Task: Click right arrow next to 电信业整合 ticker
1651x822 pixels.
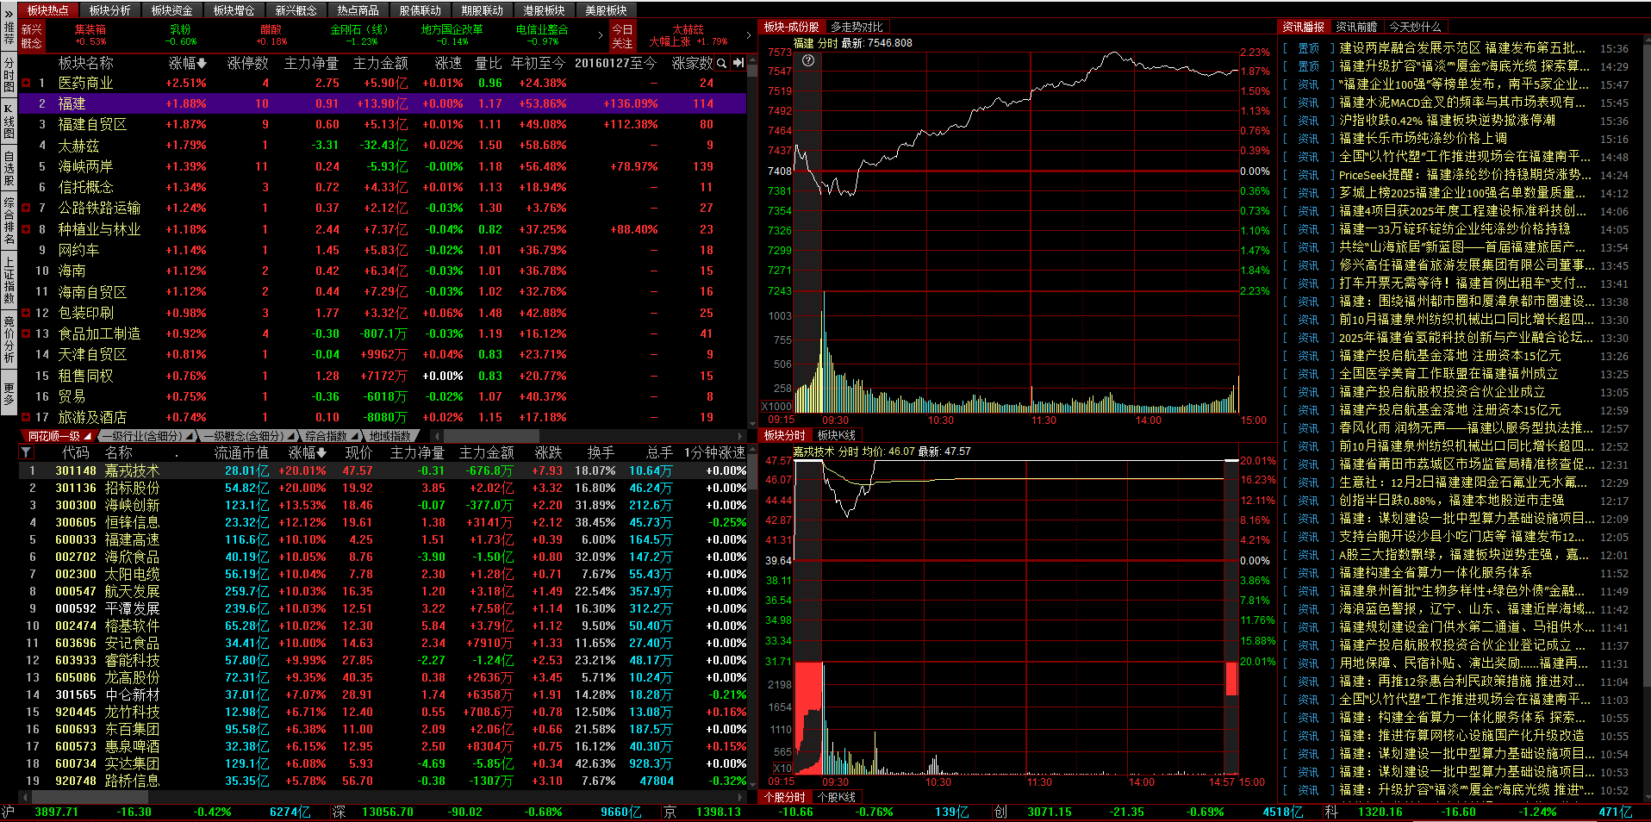Action: tap(601, 35)
